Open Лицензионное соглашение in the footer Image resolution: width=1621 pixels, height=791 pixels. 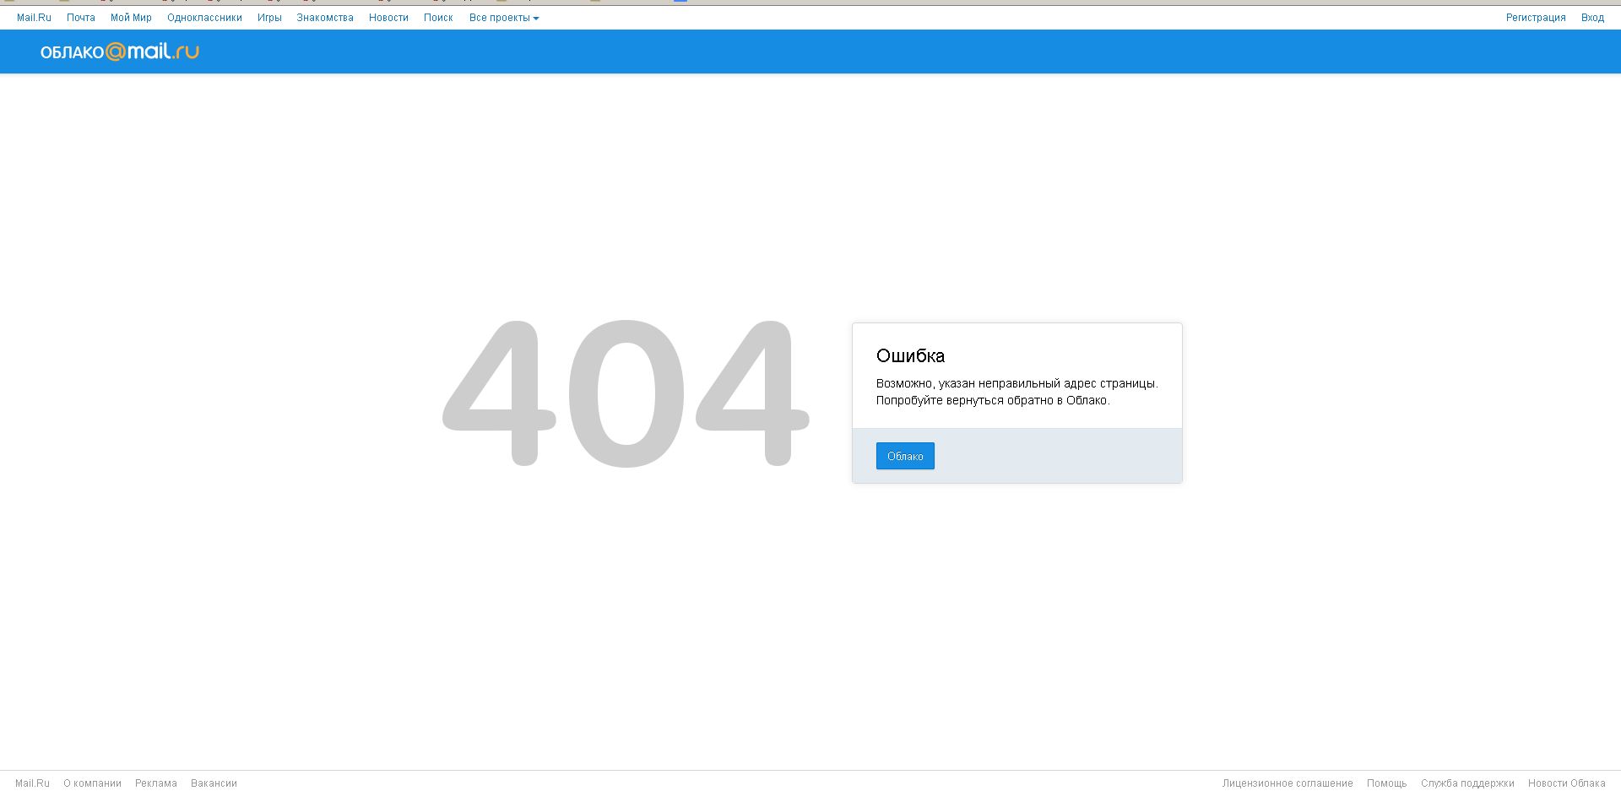(x=1288, y=783)
